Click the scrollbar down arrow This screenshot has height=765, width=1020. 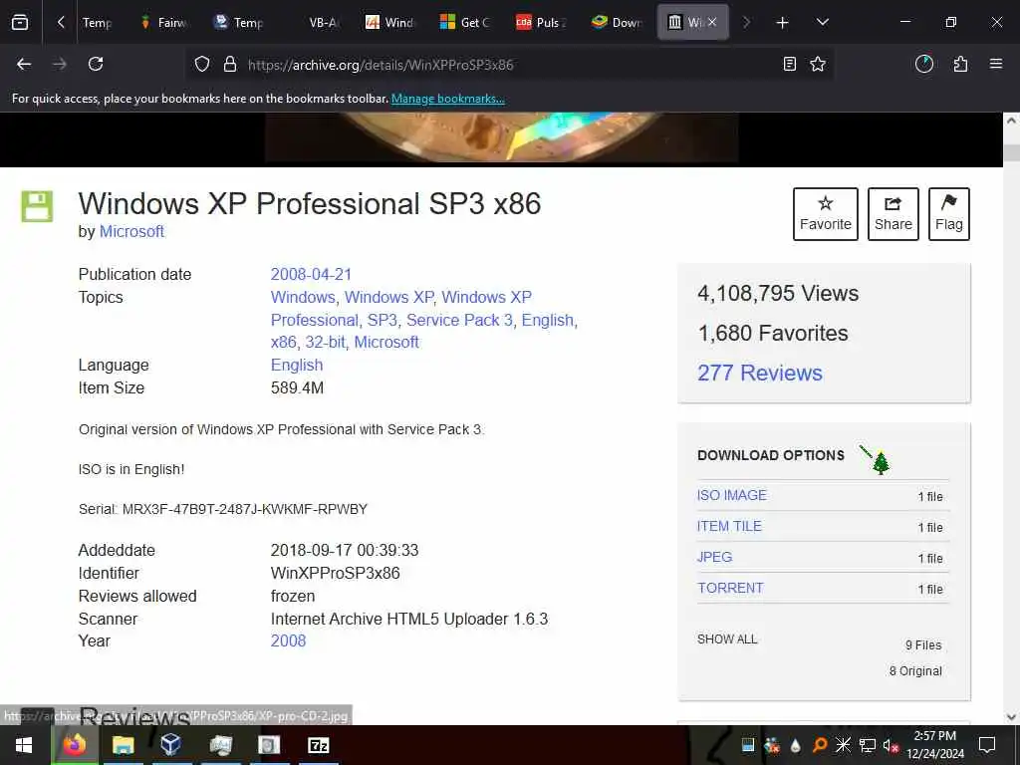(1011, 717)
